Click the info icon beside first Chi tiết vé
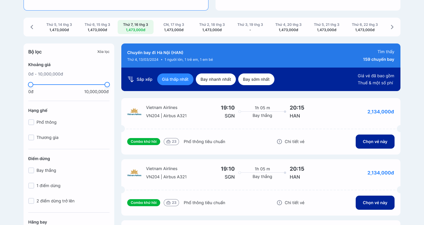The image size is (424, 225). [279, 141]
